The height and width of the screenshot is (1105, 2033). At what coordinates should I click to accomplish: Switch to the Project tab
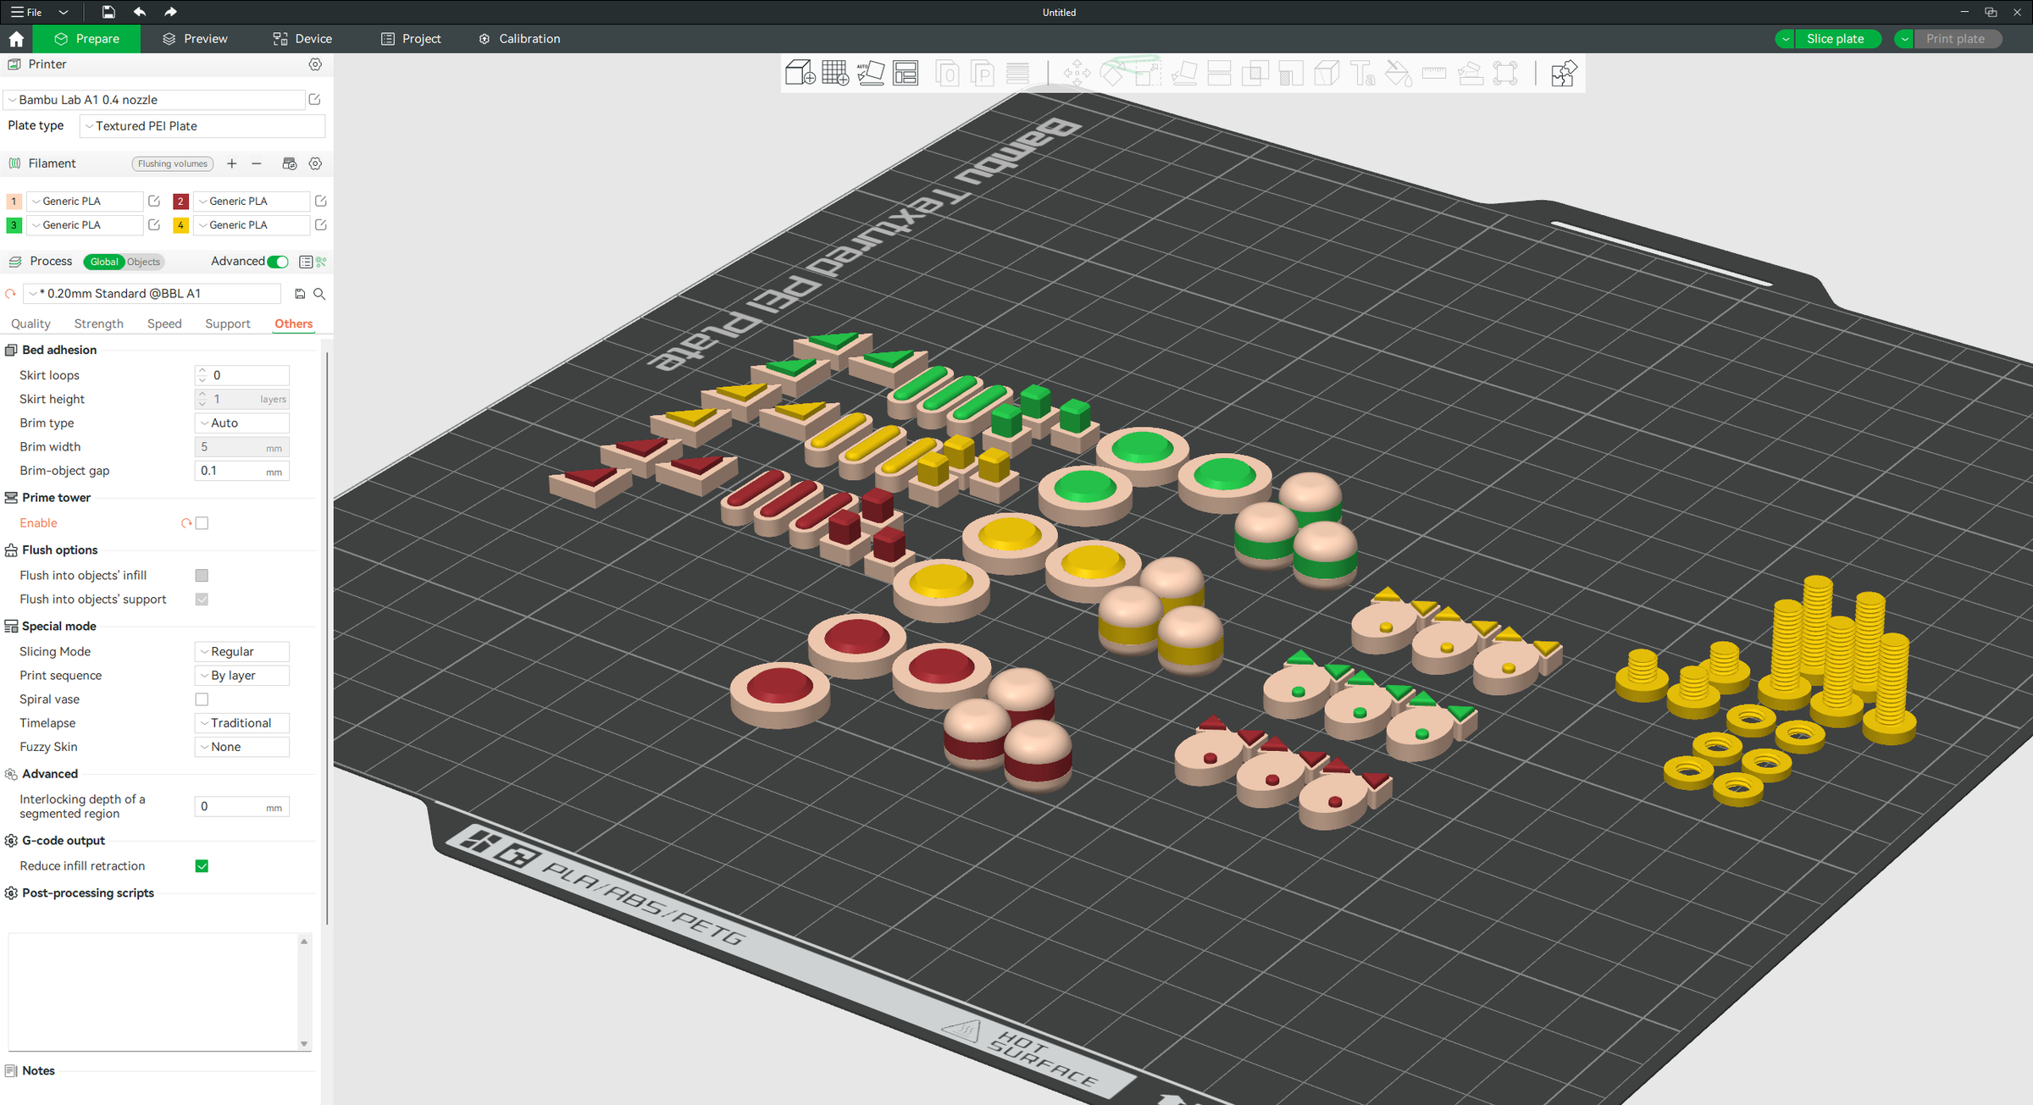point(411,39)
